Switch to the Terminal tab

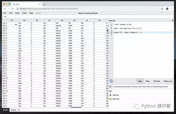click(x=156, y=81)
